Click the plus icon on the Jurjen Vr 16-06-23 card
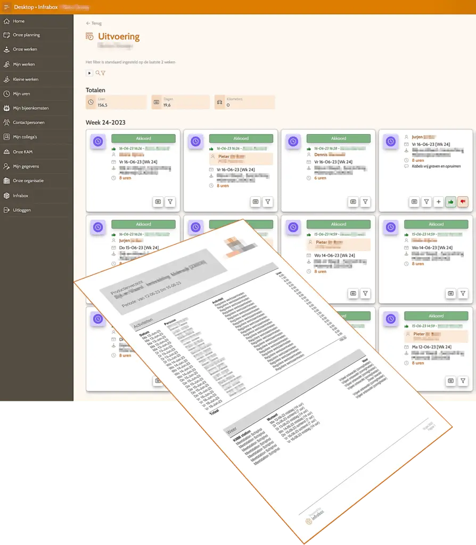Image resolution: width=476 pixels, height=545 pixels. coord(438,202)
